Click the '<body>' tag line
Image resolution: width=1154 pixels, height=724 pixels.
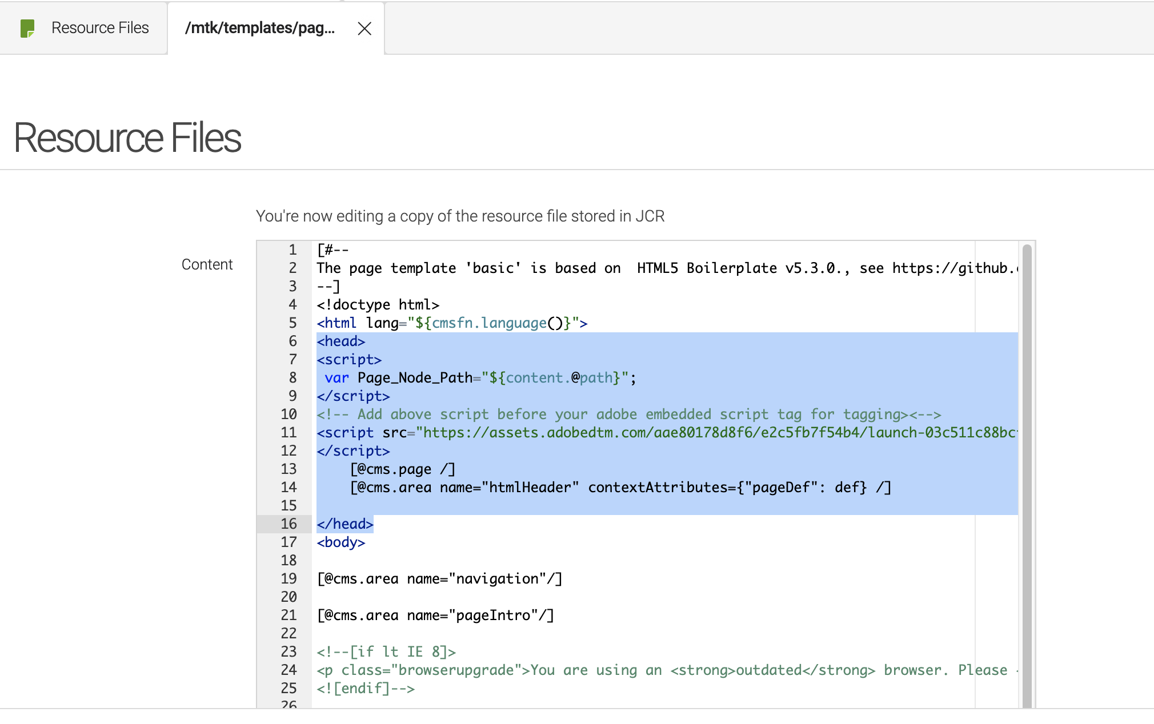tap(341, 542)
